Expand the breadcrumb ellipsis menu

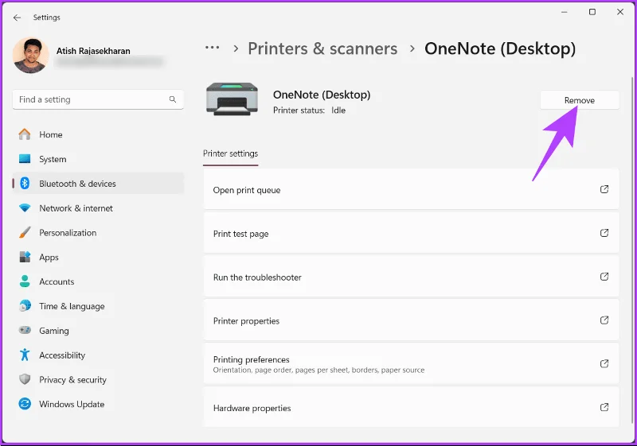tap(212, 48)
